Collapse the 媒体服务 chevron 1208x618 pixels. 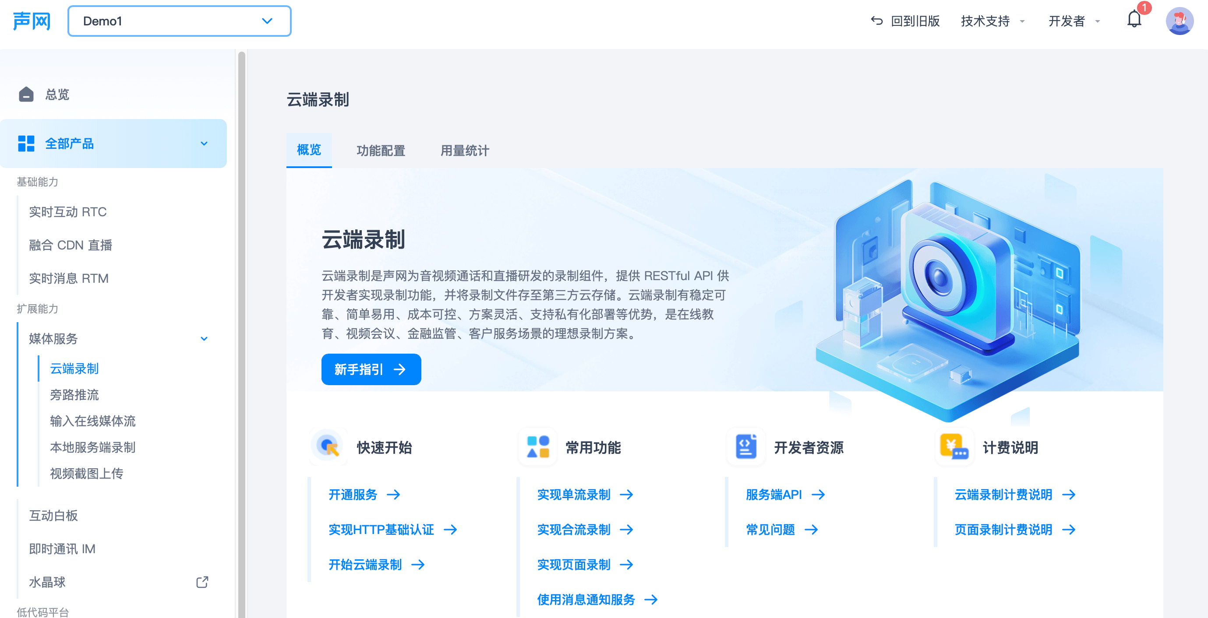(204, 338)
